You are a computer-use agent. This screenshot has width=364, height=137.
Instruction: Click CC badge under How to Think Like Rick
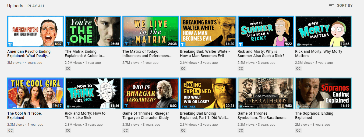point(68,131)
